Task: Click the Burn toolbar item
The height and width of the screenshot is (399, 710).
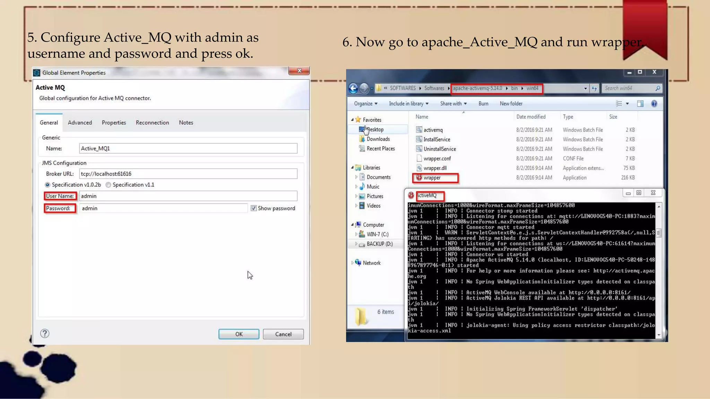Action: (x=483, y=104)
